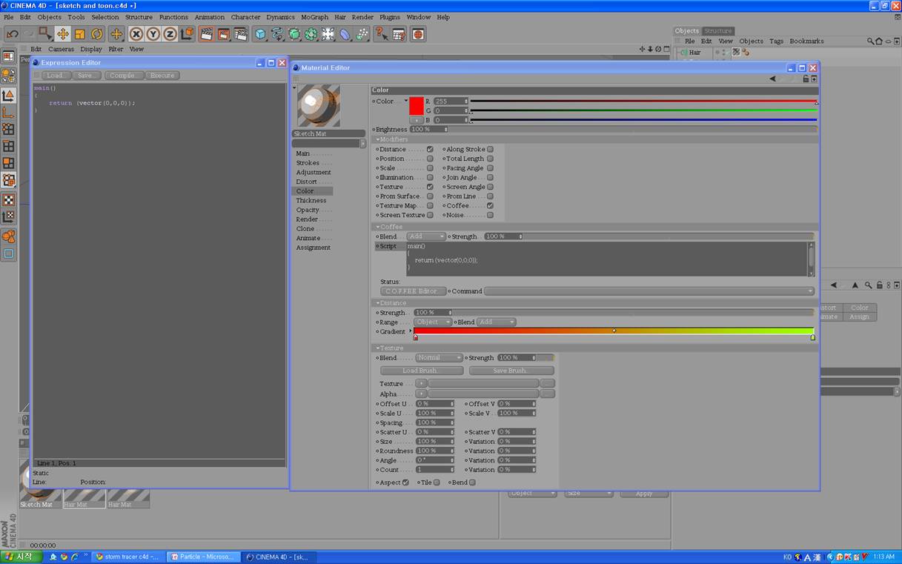Disable the Coffee modifier checkbox
The height and width of the screenshot is (564, 902).
point(490,206)
